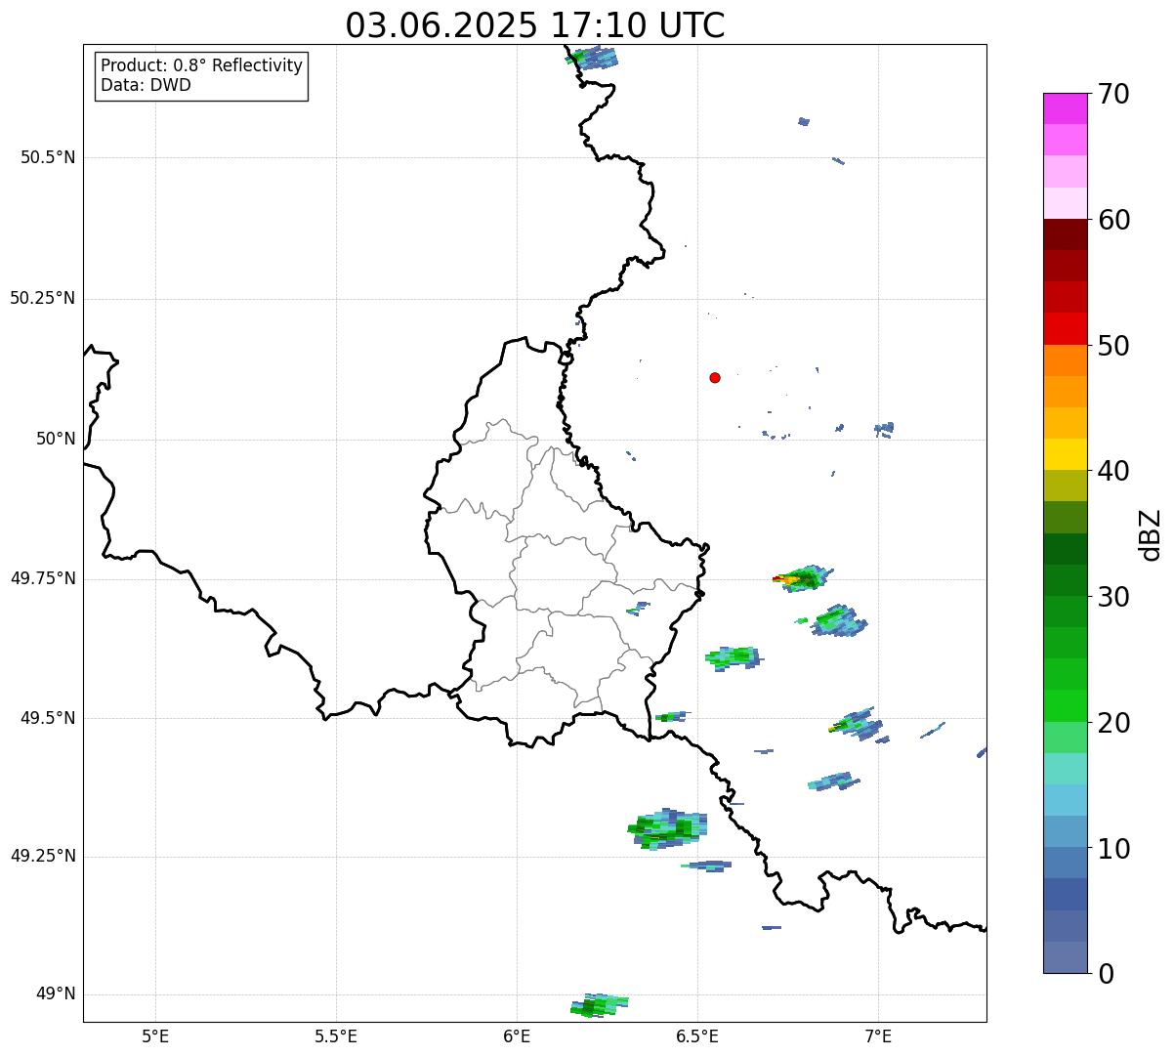Click the 6°E longitude label
Viewport: 1174px width, 1056px height.
pyautogui.click(x=517, y=1035)
